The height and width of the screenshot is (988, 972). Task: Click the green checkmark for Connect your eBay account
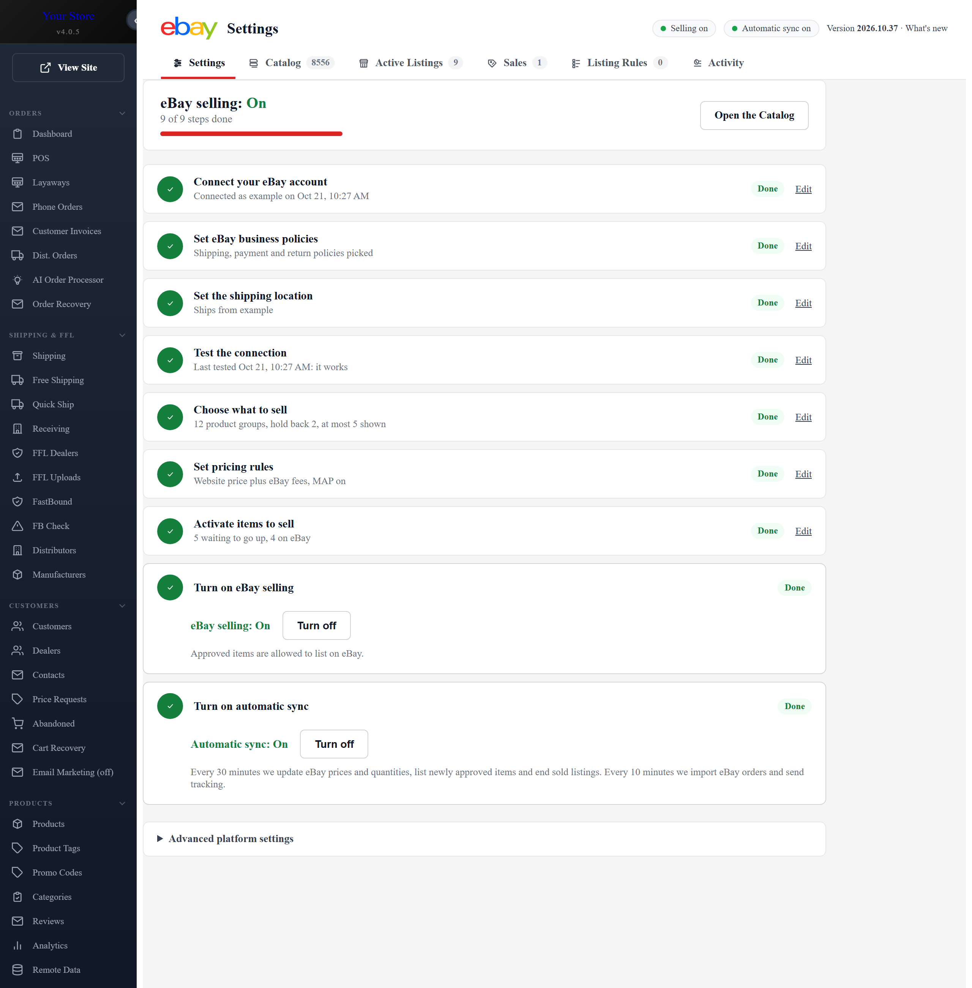pos(170,189)
